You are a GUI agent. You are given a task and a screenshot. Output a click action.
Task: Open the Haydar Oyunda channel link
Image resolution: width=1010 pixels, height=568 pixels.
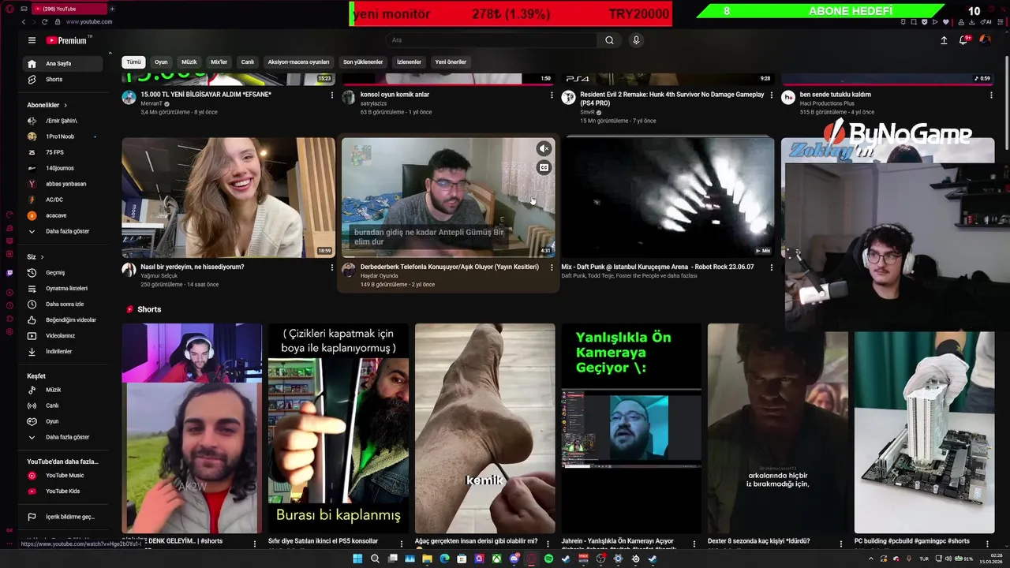pos(380,275)
